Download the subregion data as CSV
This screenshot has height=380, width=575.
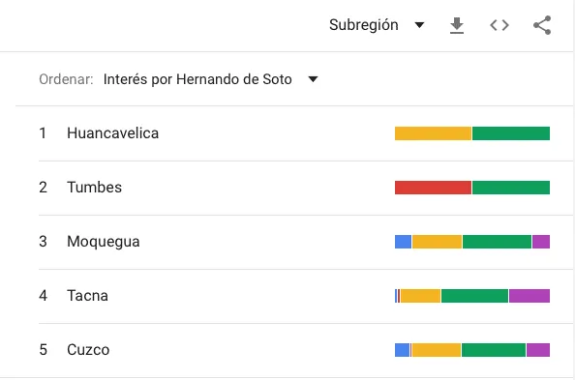pyautogui.click(x=457, y=25)
